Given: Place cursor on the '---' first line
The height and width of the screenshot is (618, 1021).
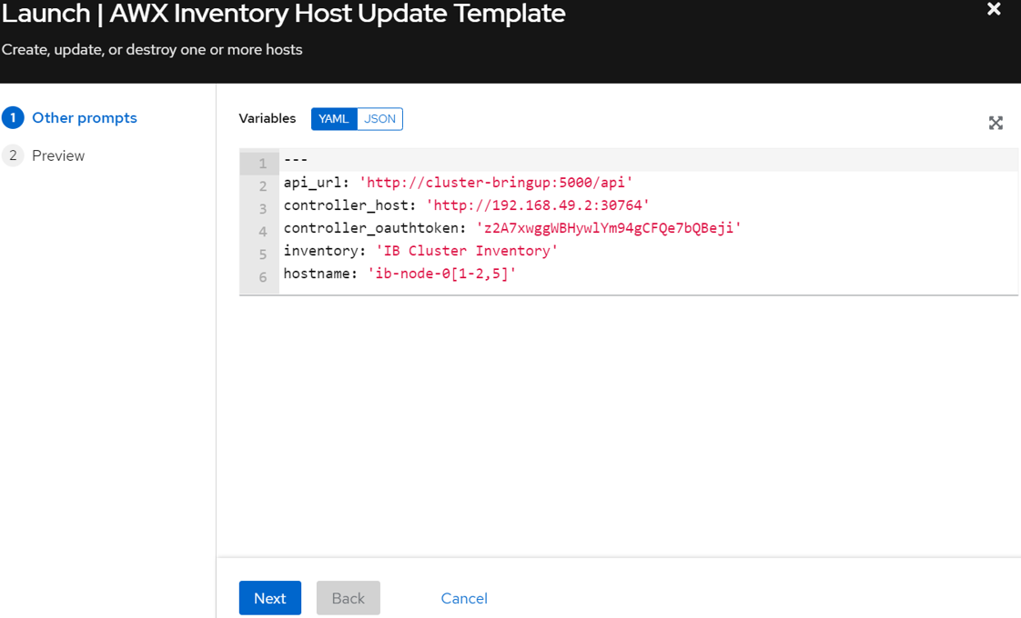Looking at the screenshot, I should [x=296, y=159].
